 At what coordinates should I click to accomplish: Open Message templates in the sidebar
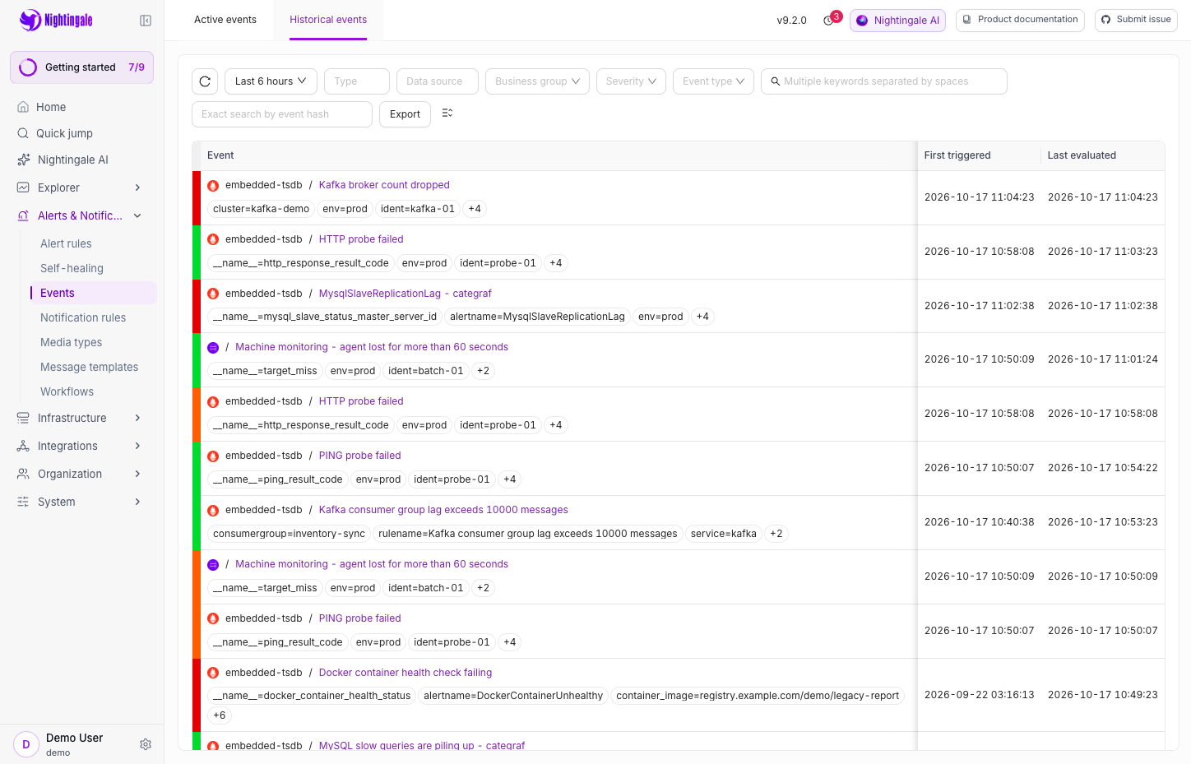(89, 367)
